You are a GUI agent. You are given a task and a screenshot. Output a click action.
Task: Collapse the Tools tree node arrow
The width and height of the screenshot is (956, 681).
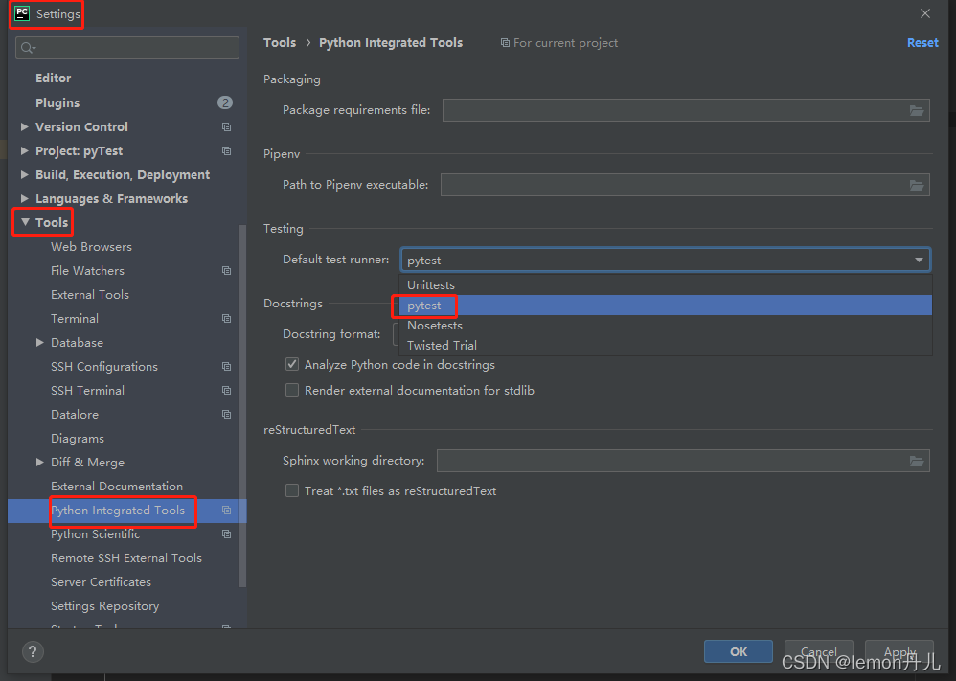pos(25,222)
